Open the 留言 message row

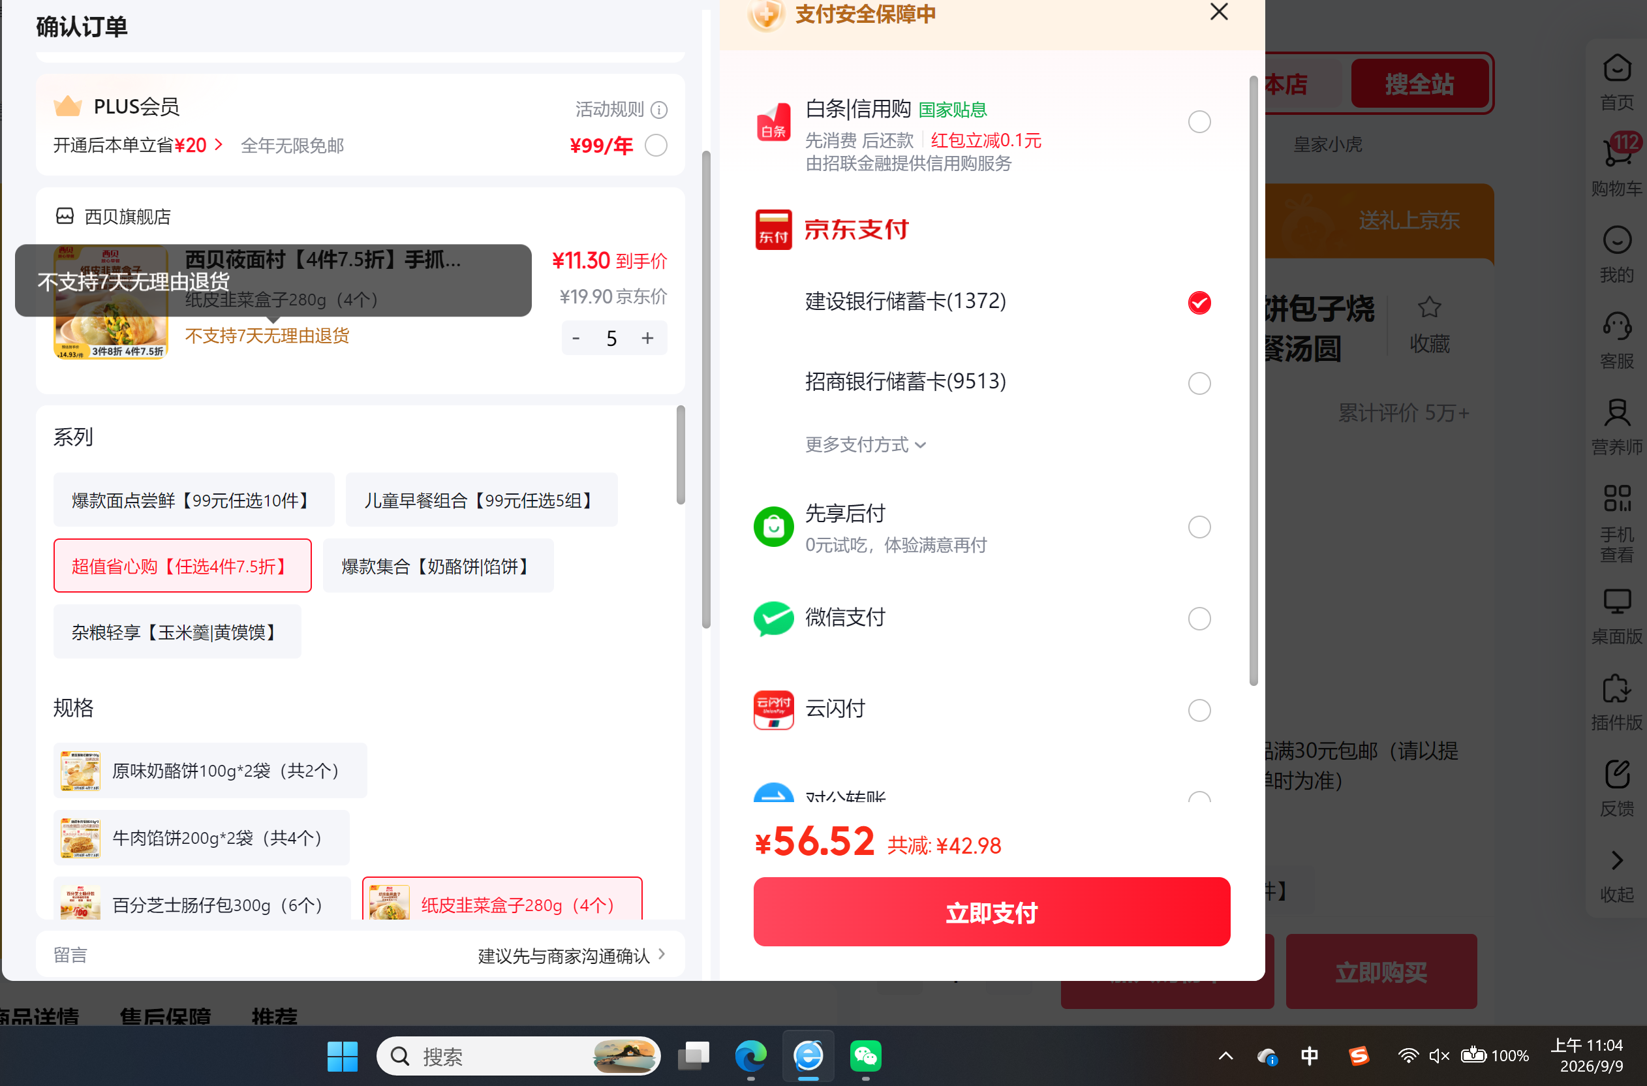pos(360,955)
